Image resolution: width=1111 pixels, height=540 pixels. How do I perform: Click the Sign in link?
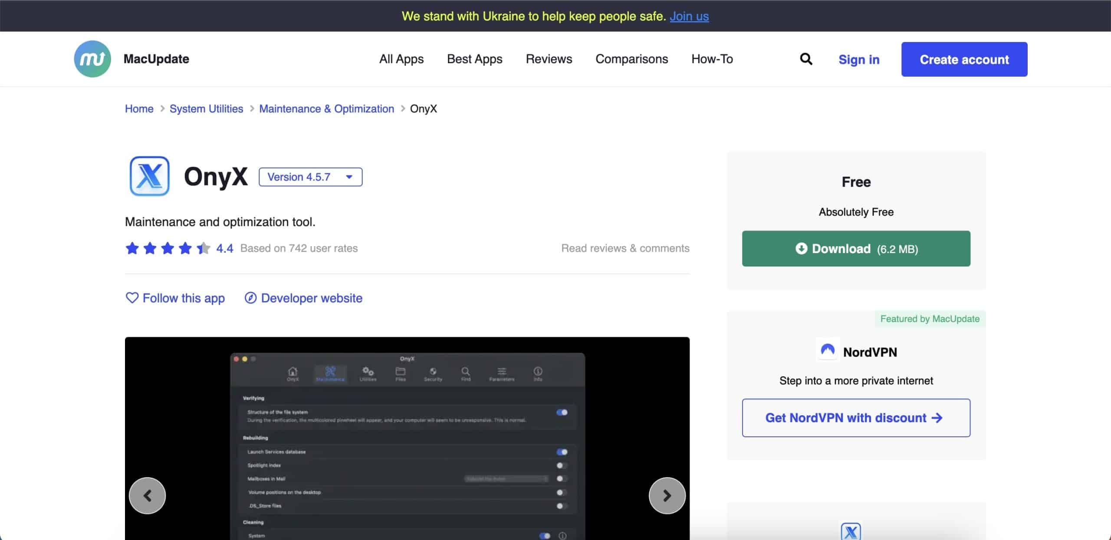tap(858, 59)
